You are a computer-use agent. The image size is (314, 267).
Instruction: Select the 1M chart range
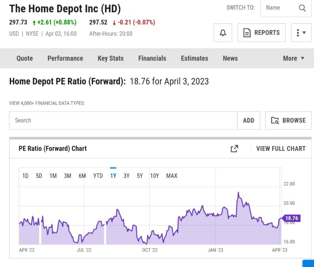53,176
